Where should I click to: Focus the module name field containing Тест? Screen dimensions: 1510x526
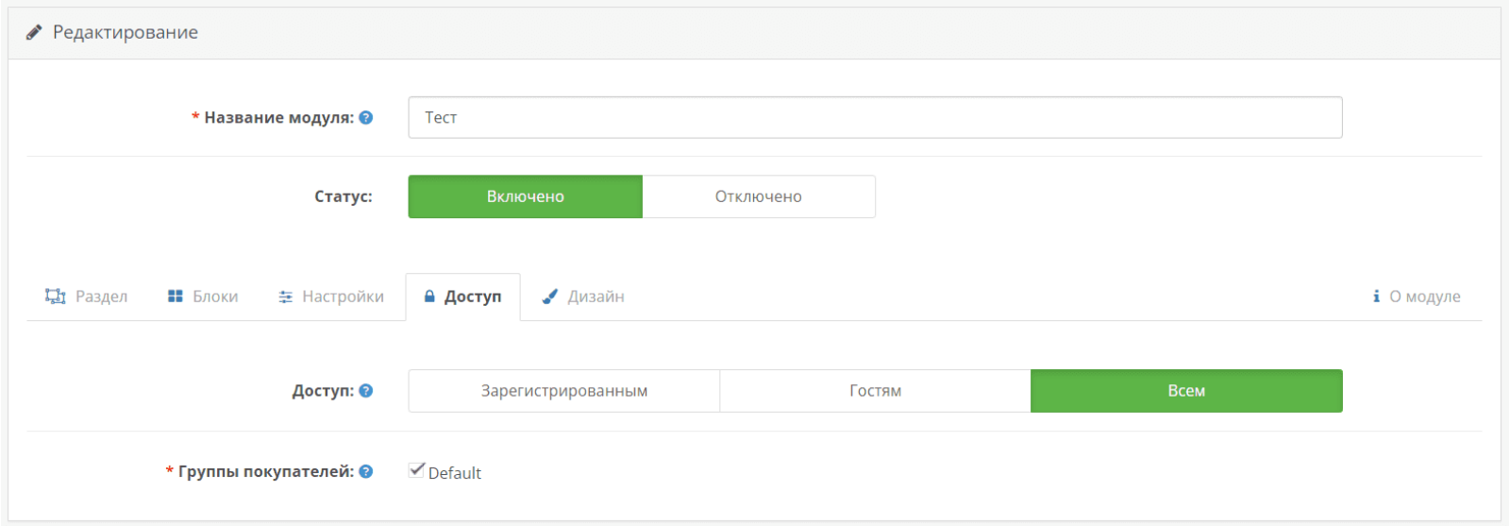pos(876,117)
